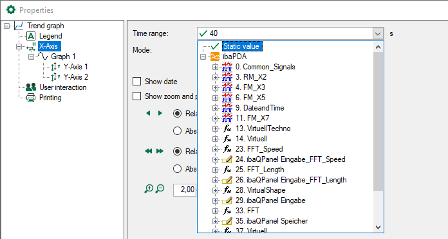Collapse the Trend graph tree node
448x239 pixels.
[x=7, y=26]
